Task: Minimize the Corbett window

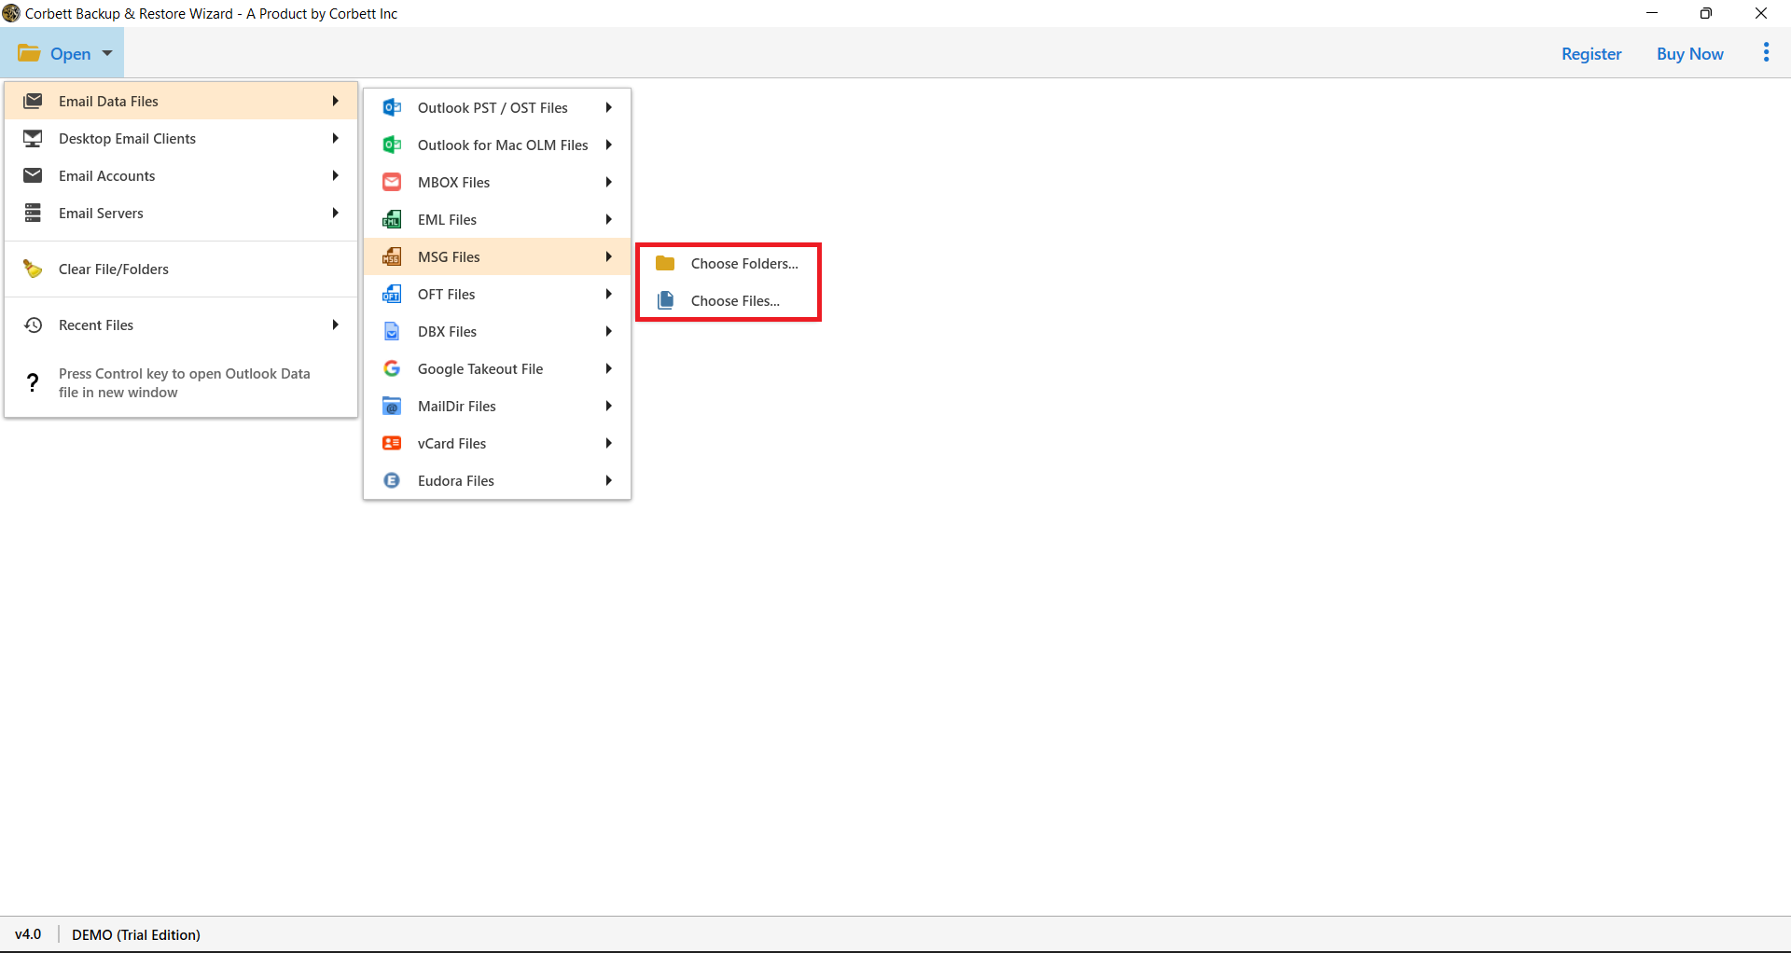Action: tap(1652, 13)
